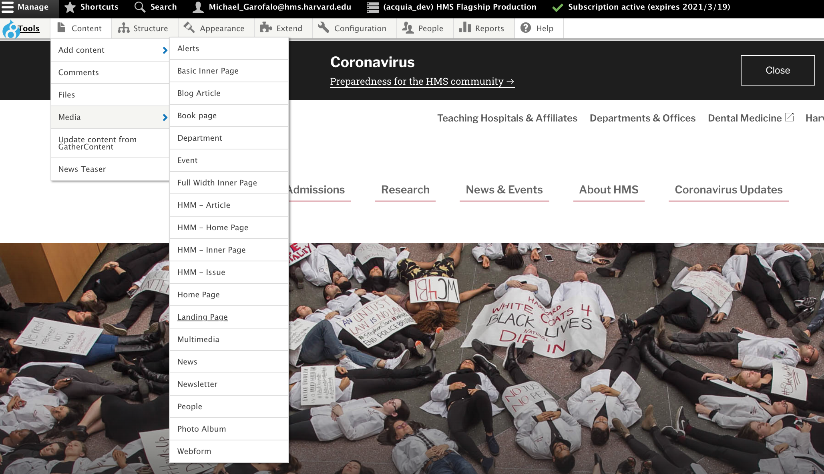The height and width of the screenshot is (474, 824).
Task: Click the People admin icon
Action: click(x=408, y=28)
